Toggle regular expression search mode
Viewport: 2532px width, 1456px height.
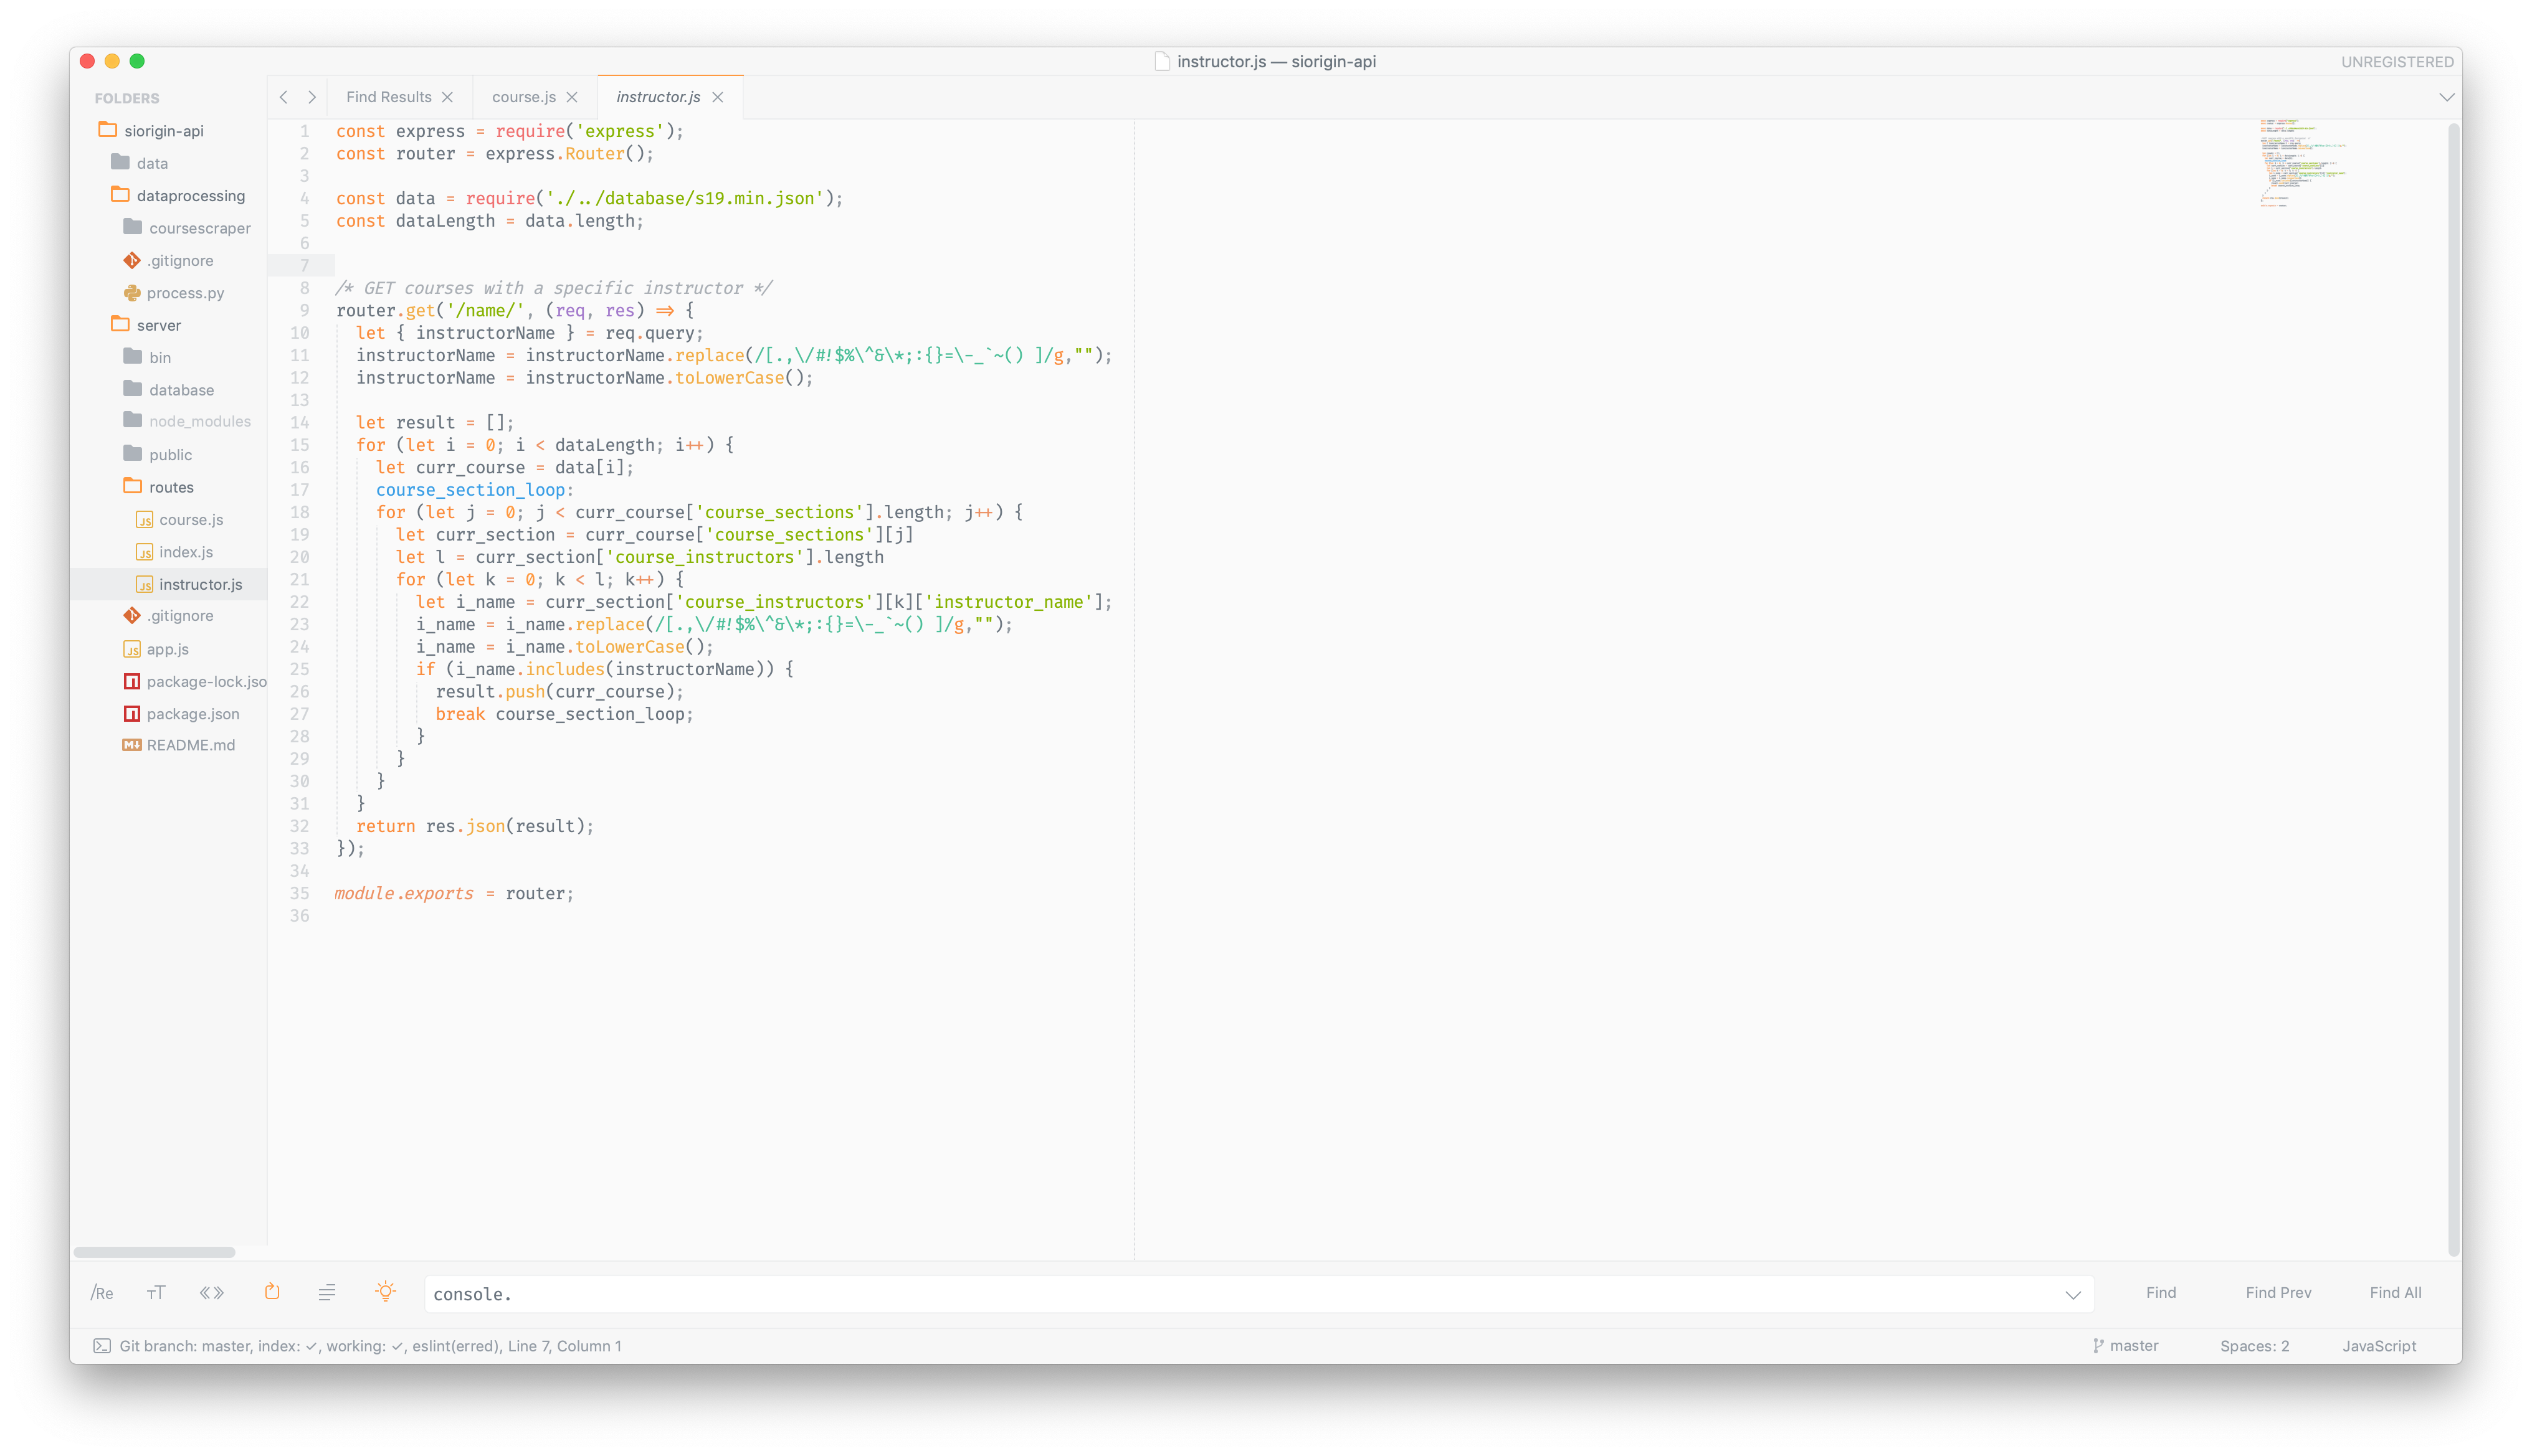102,1293
